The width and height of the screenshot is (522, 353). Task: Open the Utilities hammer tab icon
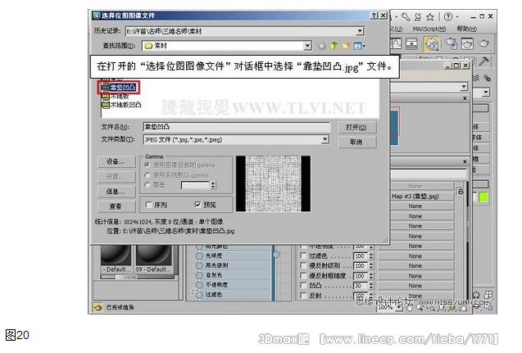click(483, 61)
